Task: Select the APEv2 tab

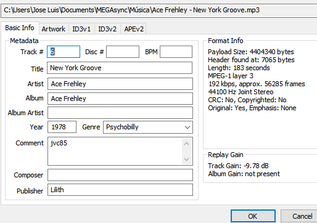Action: pos(134,29)
